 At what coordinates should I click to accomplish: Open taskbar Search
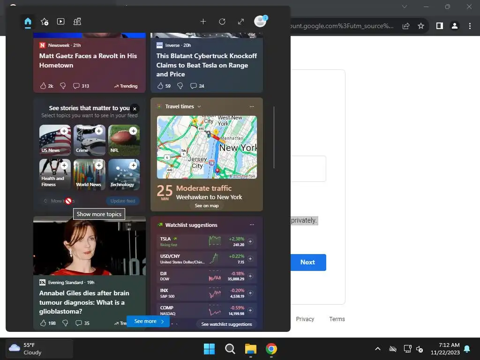click(230, 349)
